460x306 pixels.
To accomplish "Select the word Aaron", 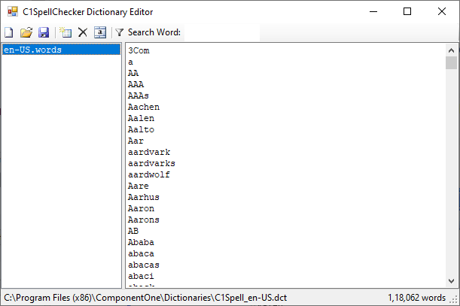I will [141, 208].
